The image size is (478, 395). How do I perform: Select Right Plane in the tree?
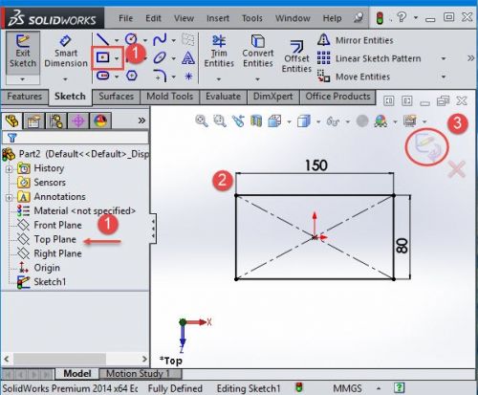point(57,253)
